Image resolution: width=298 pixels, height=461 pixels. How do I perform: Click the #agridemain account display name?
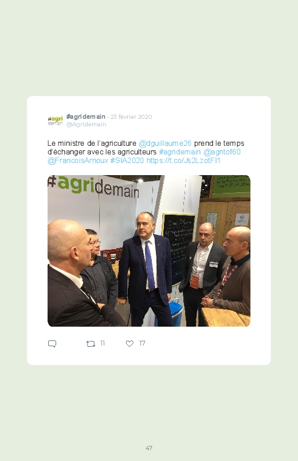tap(86, 117)
